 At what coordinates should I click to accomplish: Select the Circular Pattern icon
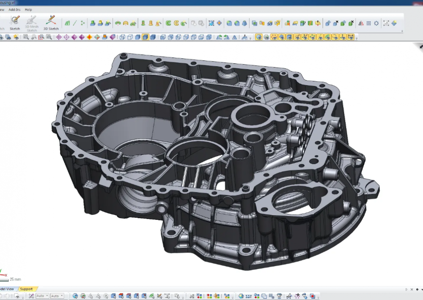point(376,23)
